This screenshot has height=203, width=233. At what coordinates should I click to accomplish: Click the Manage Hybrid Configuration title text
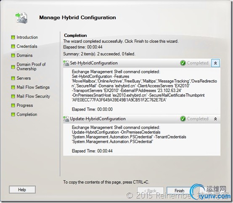tap(77, 18)
